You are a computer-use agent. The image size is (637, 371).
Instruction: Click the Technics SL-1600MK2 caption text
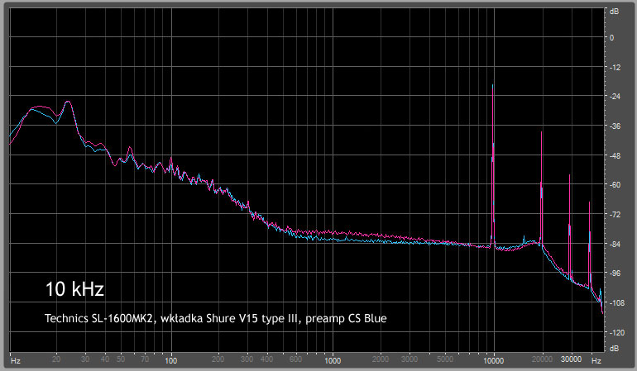click(216, 318)
